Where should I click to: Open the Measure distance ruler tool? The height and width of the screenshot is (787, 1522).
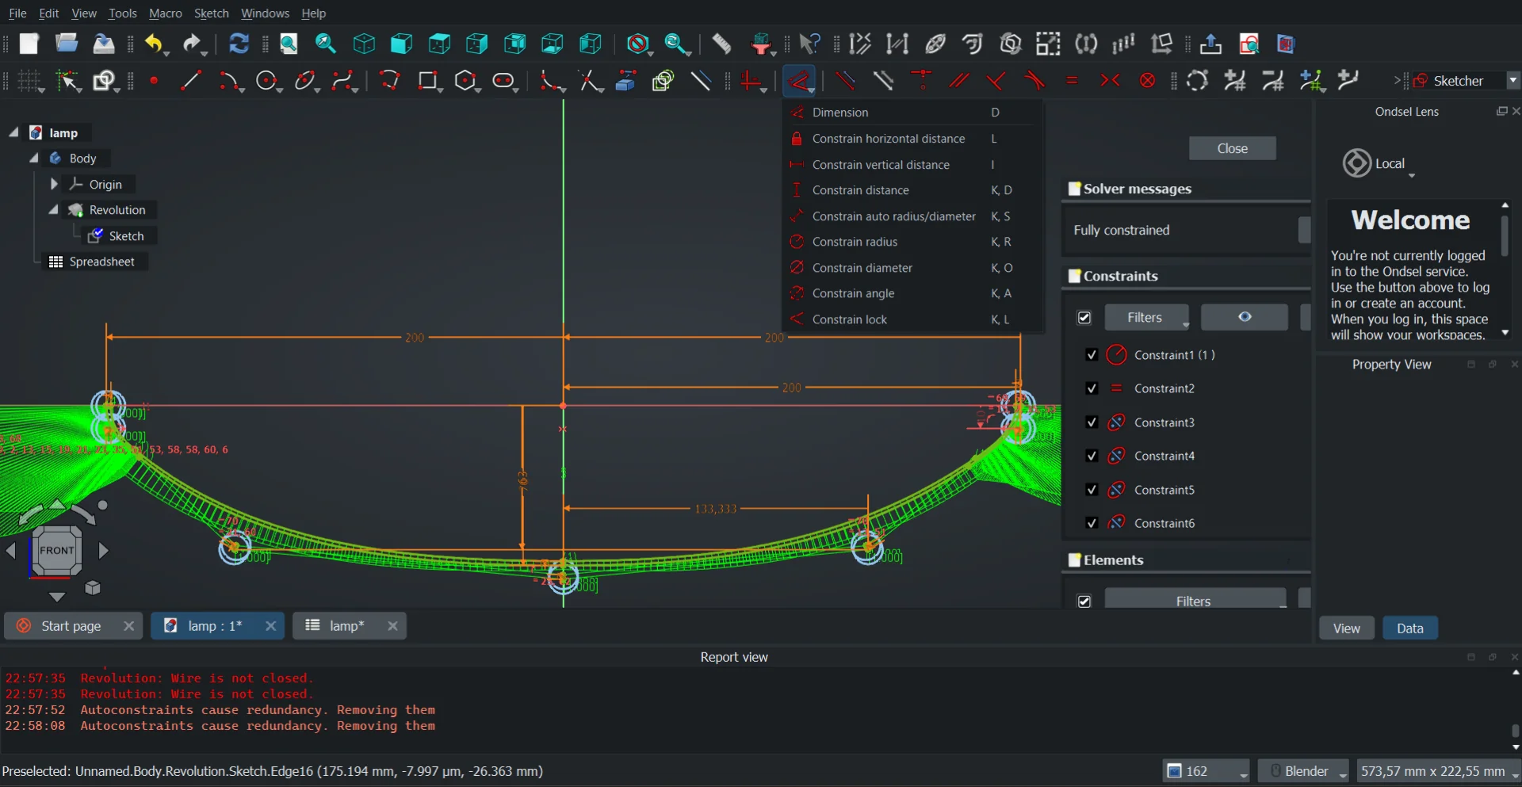tap(721, 44)
